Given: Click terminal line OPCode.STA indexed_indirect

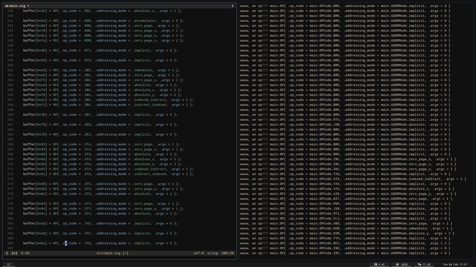Looking at the screenshot, I should point(353,179).
